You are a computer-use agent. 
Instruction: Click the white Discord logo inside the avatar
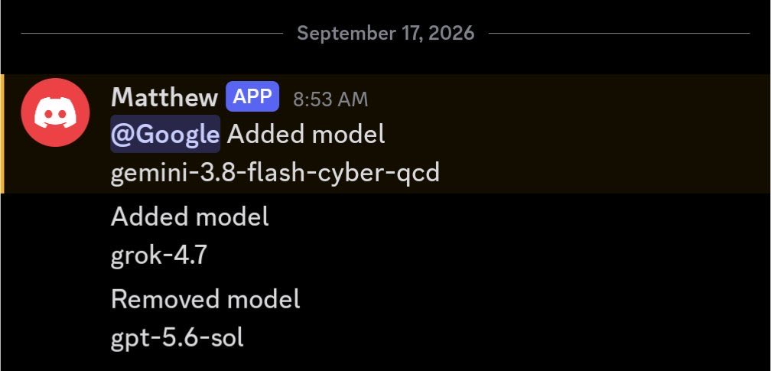pyautogui.click(x=55, y=112)
